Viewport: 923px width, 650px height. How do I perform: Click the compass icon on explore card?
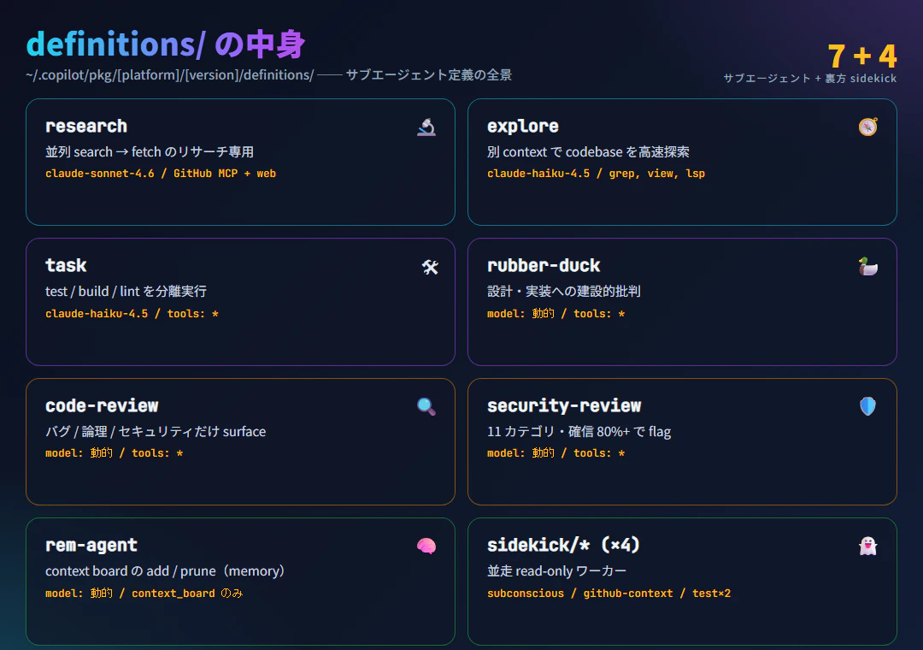[x=867, y=127]
